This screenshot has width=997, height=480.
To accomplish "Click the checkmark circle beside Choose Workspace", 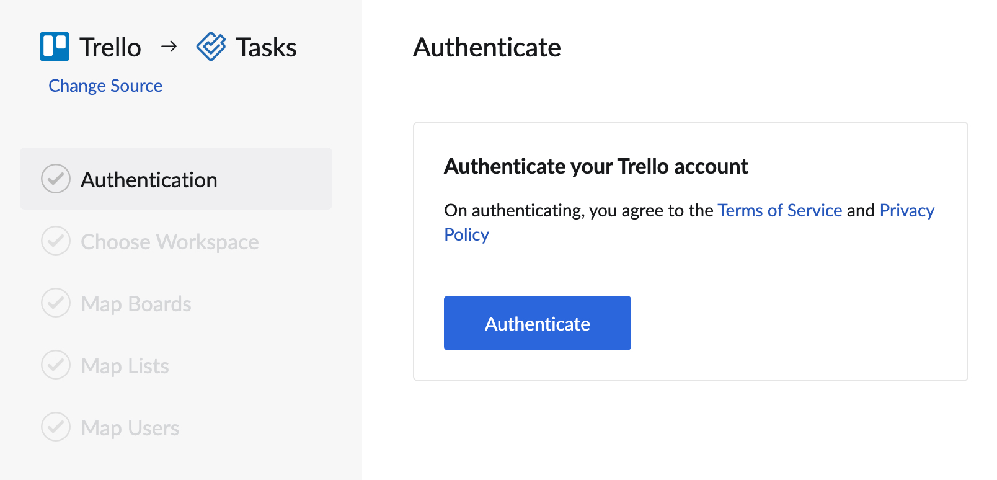I will (x=56, y=241).
